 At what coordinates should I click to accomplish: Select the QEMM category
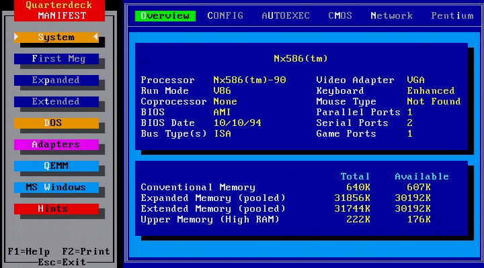(56, 166)
